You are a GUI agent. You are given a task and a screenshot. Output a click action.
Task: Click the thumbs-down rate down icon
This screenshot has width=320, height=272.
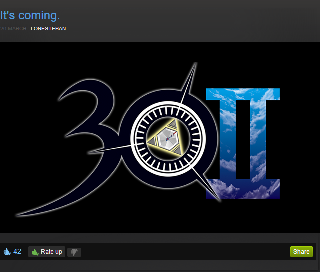74,252
